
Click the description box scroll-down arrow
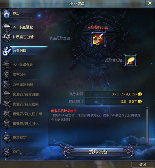(147, 145)
